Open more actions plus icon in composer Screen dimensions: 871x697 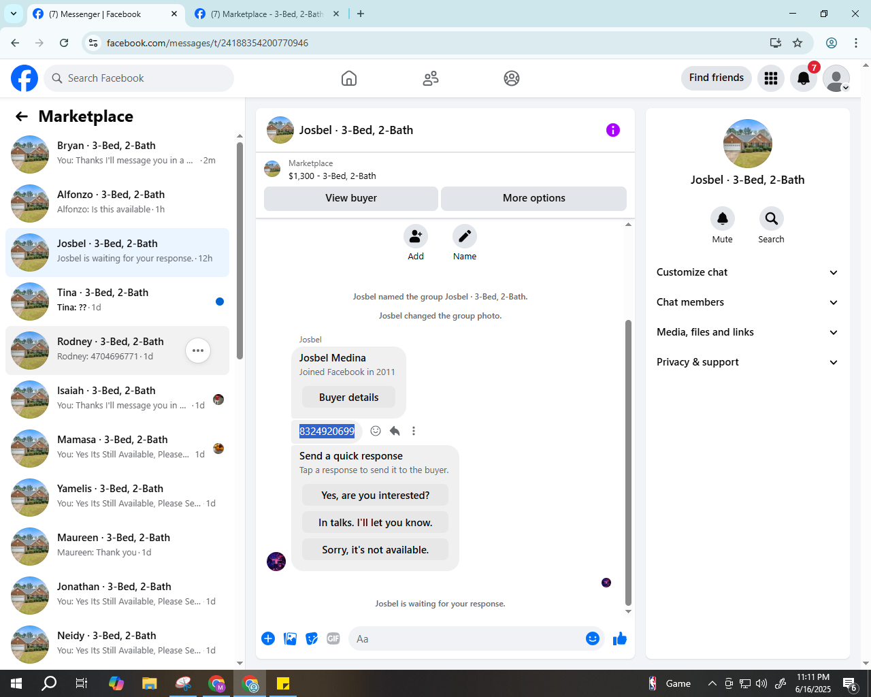click(x=268, y=638)
